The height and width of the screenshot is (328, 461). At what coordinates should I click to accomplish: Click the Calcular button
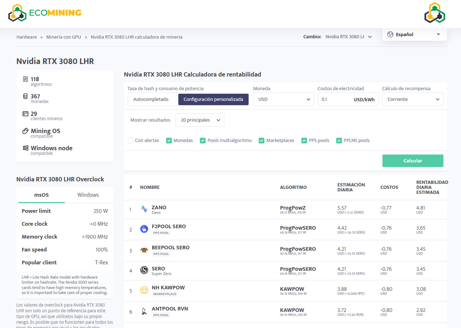click(413, 161)
